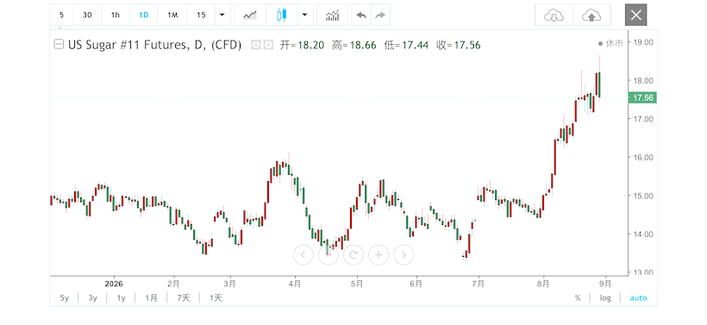This screenshot has width=707, height=325.
Task: Redo the chart action
Action: tap(380, 15)
